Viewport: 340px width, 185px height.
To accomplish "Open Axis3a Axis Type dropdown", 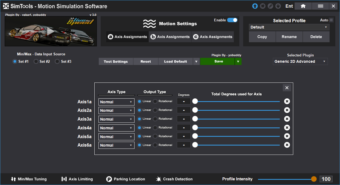I will click(116, 119).
